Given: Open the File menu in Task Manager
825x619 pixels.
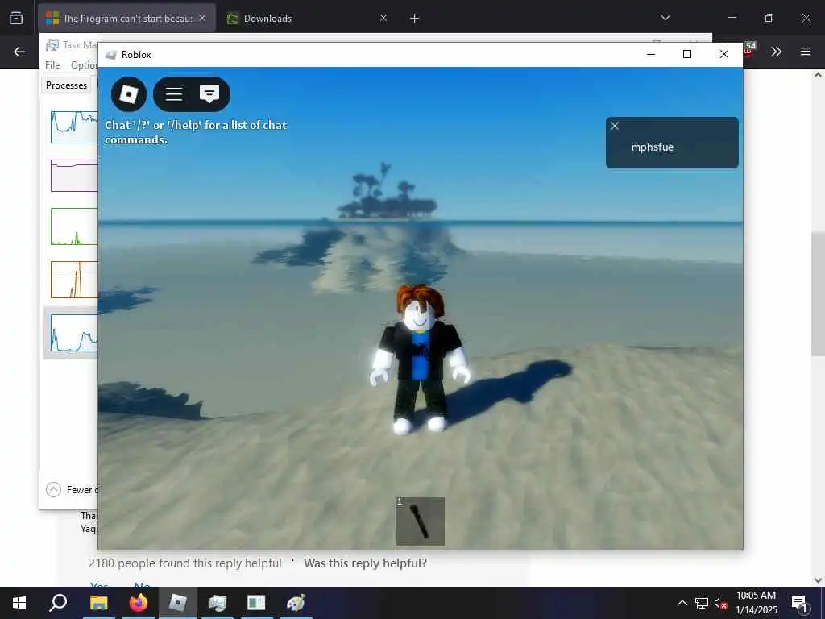Looking at the screenshot, I should (x=52, y=65).
